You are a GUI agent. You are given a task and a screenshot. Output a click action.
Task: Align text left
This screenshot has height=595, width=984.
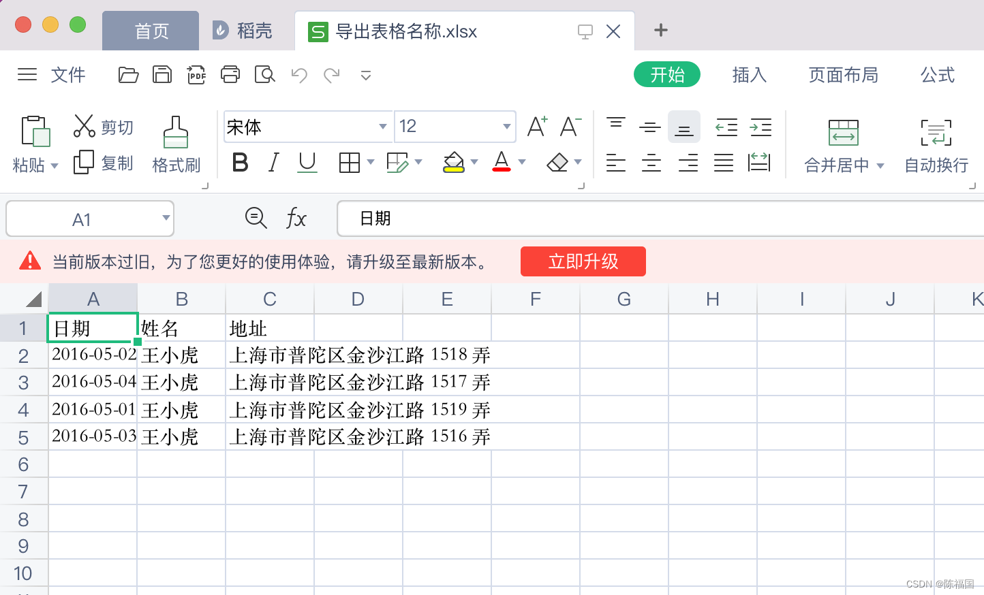616,163
